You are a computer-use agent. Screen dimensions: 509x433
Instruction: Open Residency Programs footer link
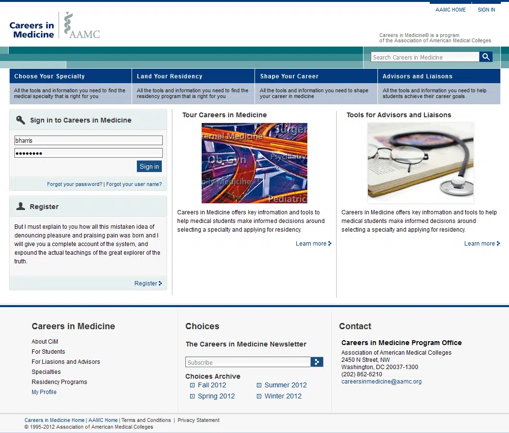[60, 382]
